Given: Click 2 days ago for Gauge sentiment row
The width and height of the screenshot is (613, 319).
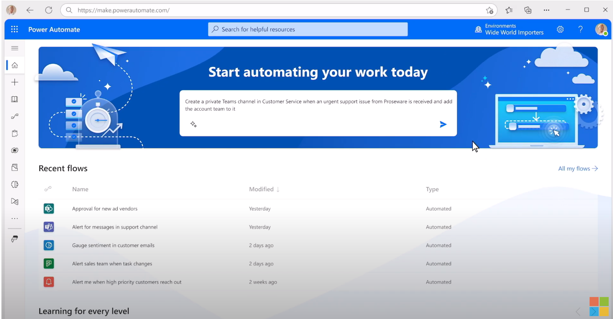Looking at the screenshot, I should tap(261, 245).
